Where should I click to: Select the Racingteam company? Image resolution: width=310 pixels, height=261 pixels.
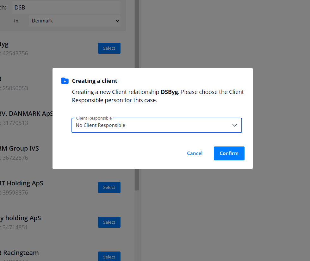tap(109, 257)
